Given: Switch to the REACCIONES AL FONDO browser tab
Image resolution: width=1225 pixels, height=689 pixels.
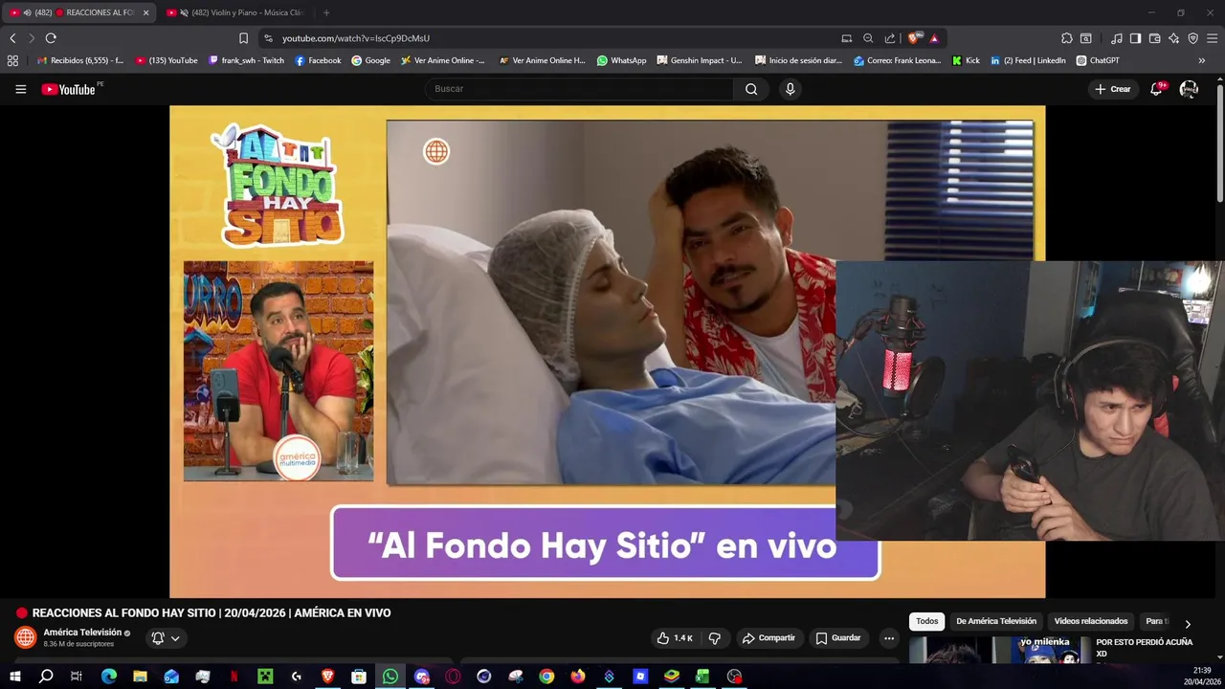Looking at the screenshot, I should click(x=78, y=12).
